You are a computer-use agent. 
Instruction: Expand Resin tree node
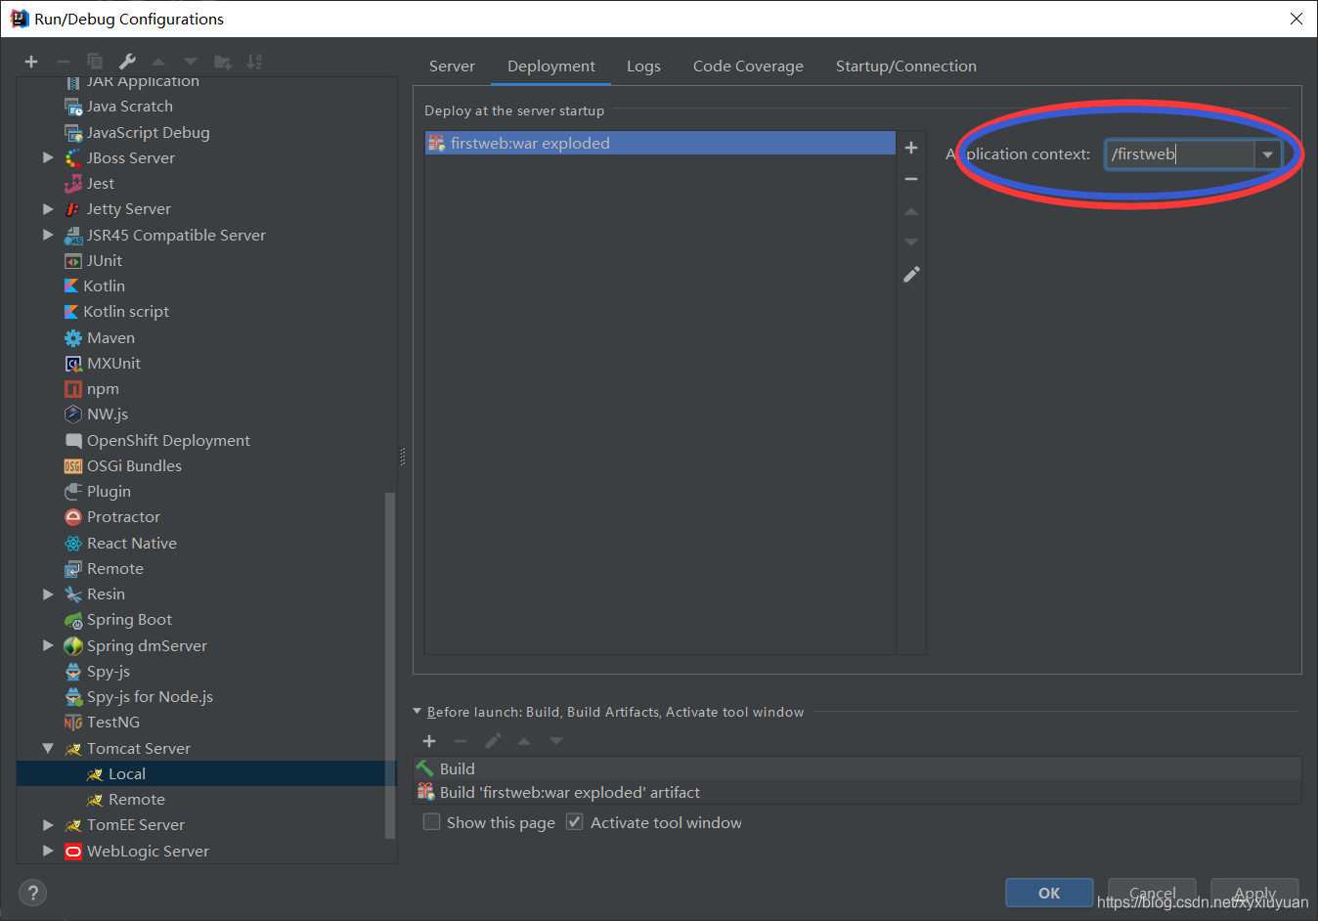[x=48, y=593]
